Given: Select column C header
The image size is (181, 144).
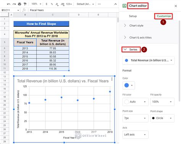Looking at the screenshot, I should point(53,15).
